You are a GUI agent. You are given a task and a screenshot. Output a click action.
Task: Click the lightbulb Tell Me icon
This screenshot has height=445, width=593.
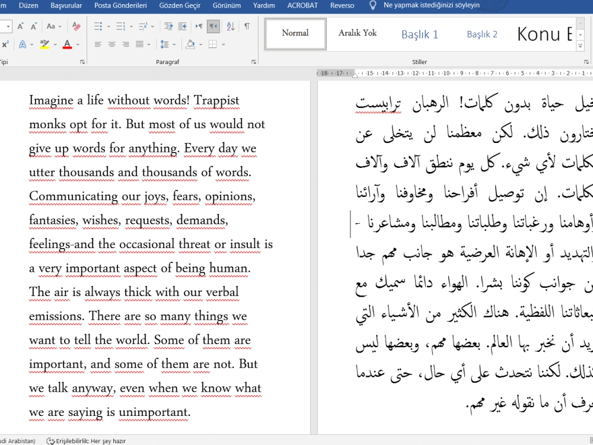coord(372,5)
